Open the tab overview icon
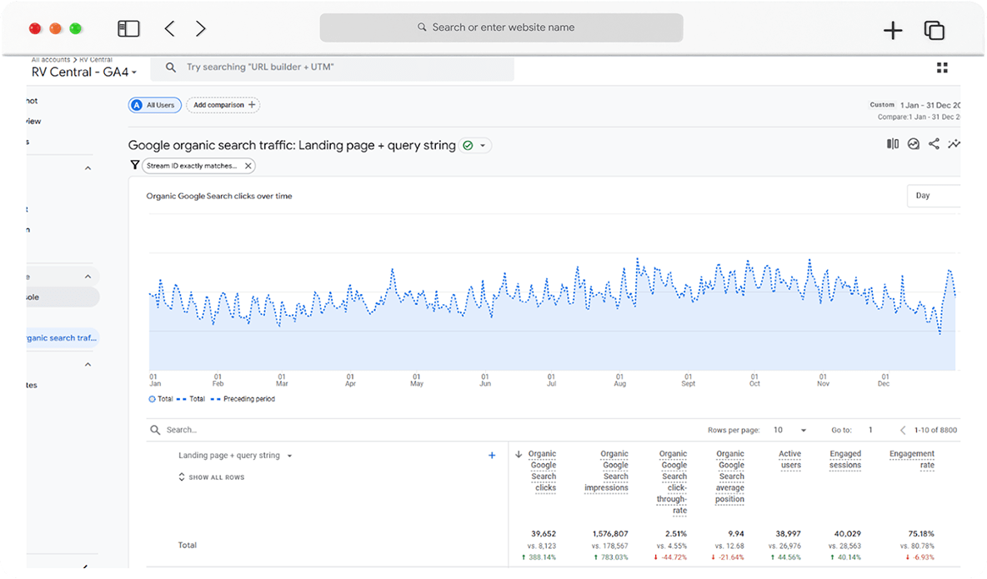The image size is (987, 579). point(934,30)
